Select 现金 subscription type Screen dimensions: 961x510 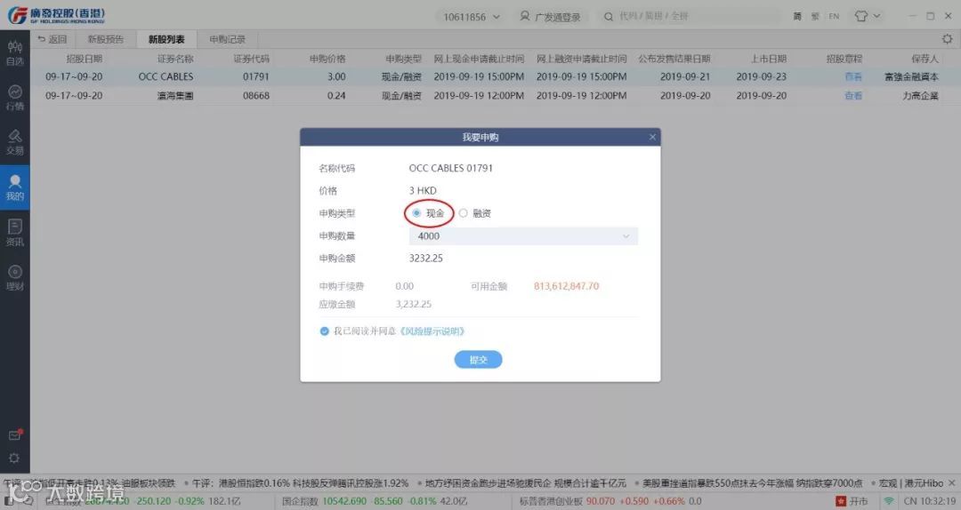pyautogui.click(x=416, y=213)
